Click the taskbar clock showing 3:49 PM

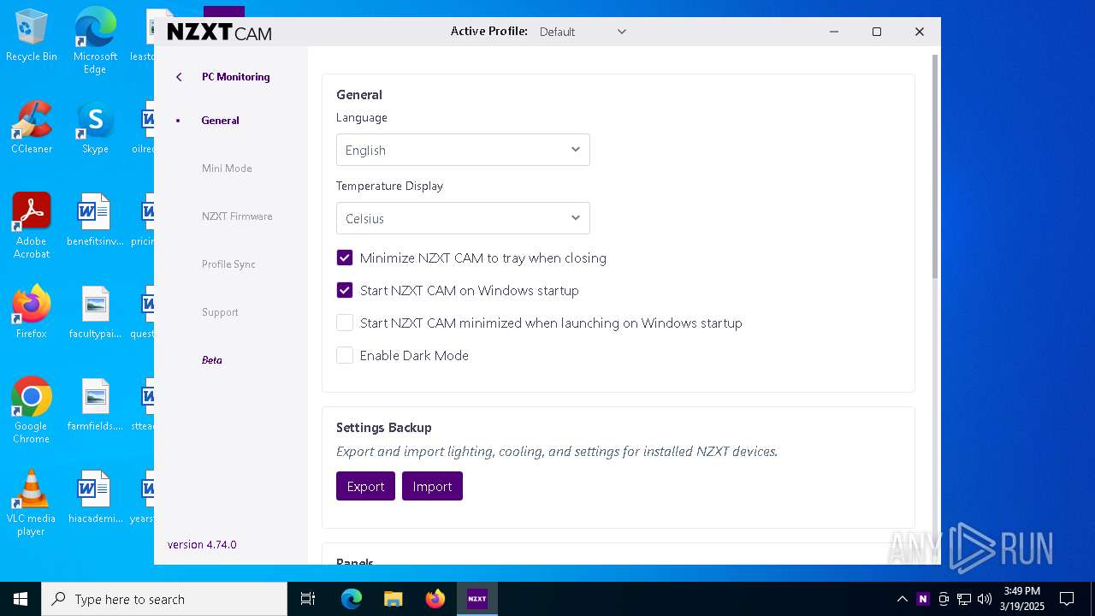pos(1022,599)
